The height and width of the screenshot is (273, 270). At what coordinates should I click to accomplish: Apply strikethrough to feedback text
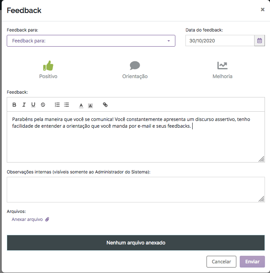[x=43, y=105]
